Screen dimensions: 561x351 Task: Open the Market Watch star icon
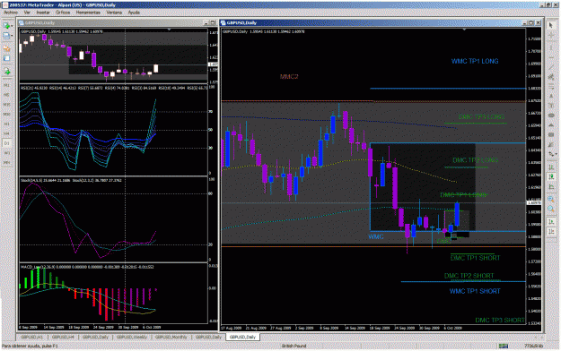(6, 47)
